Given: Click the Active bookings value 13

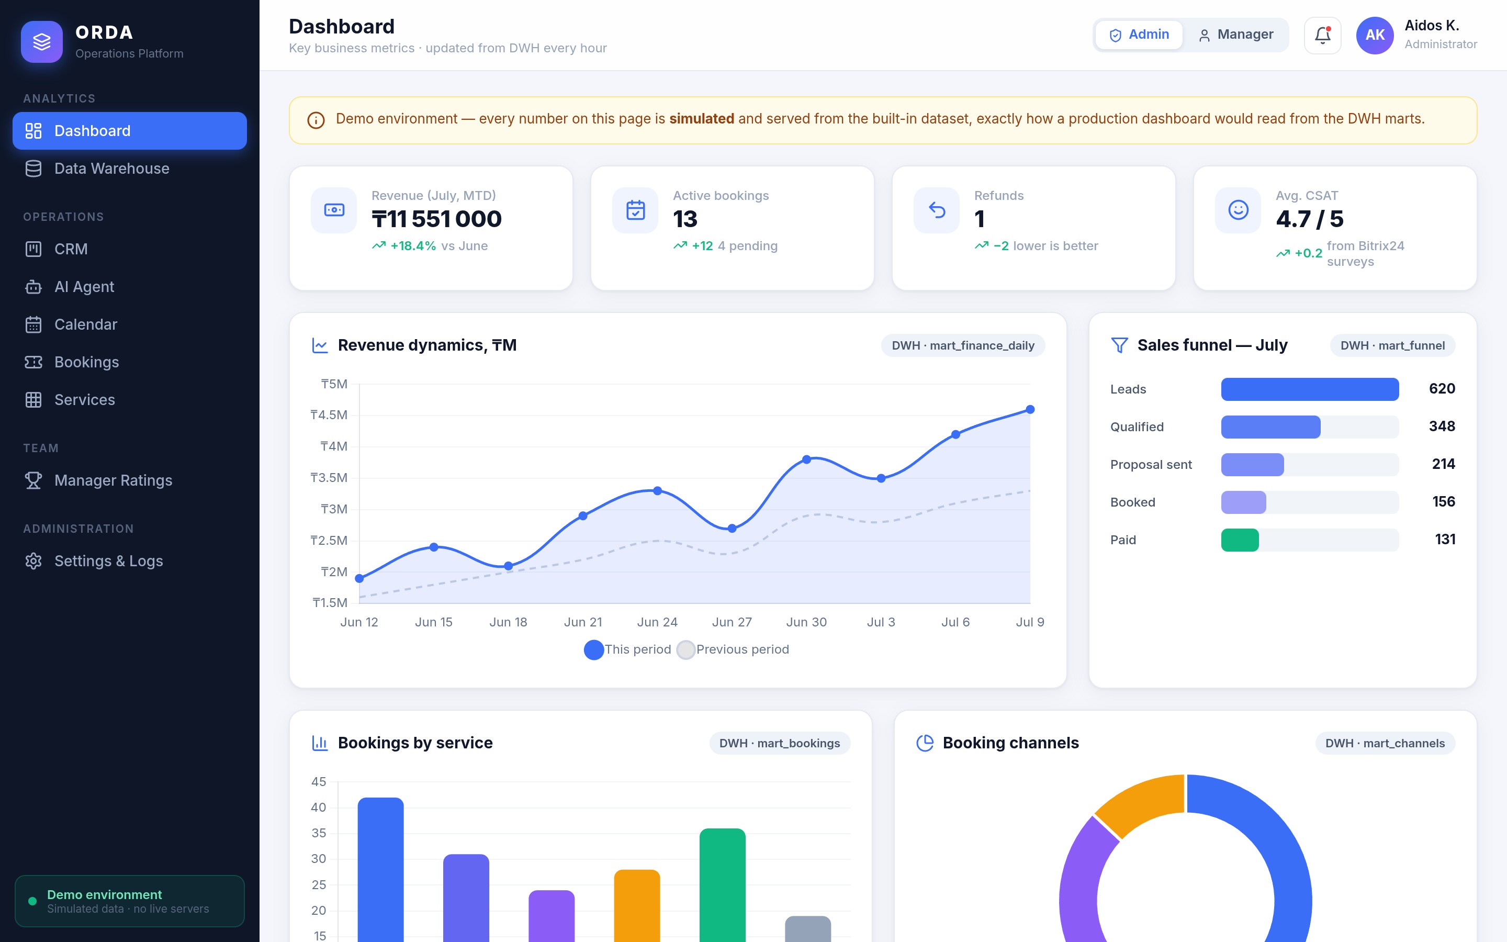Looking at the screenshot, I should pyautogui.click(x=685, y=219).
